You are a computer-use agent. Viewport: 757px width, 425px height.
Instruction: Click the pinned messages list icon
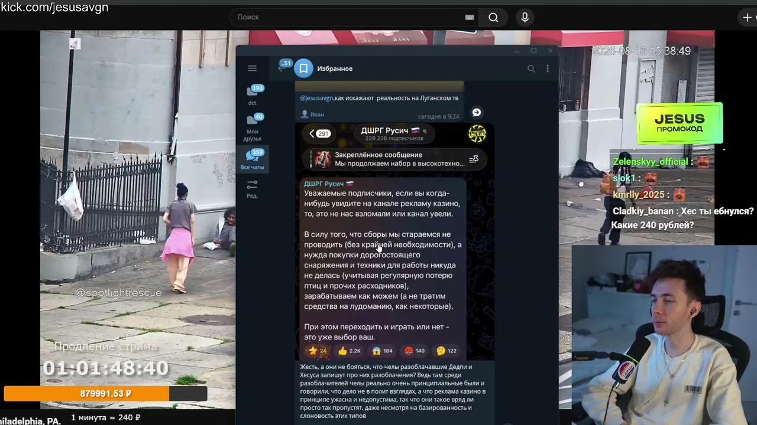(x=474, y=159)
